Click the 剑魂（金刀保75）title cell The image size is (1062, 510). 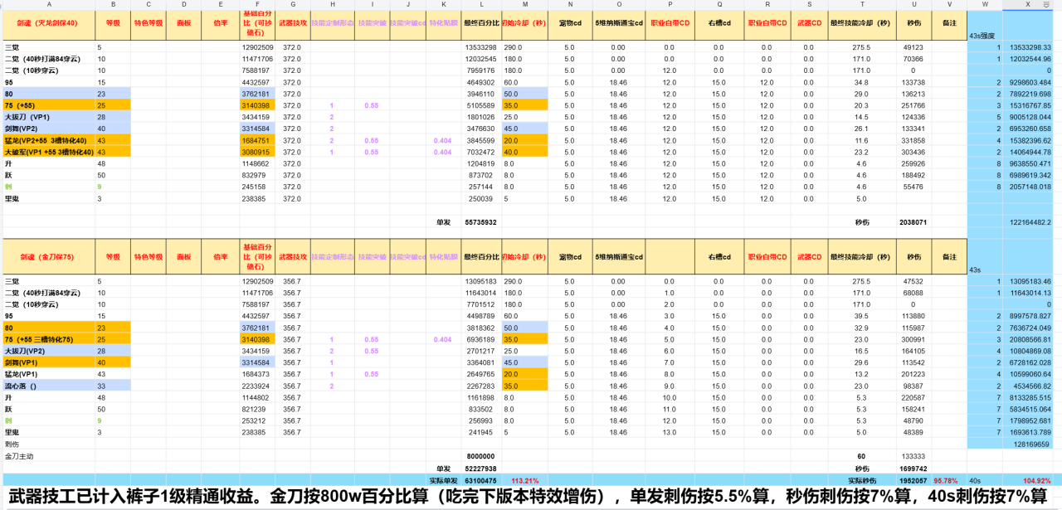point(49,256)
